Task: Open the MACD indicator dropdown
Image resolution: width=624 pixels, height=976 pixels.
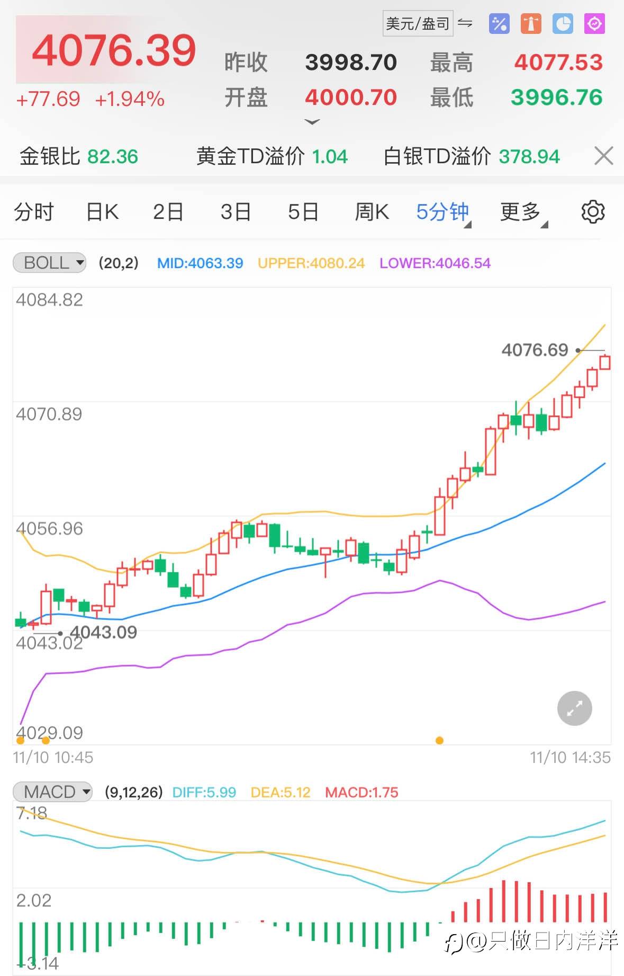Action: [x=52, y=792]
